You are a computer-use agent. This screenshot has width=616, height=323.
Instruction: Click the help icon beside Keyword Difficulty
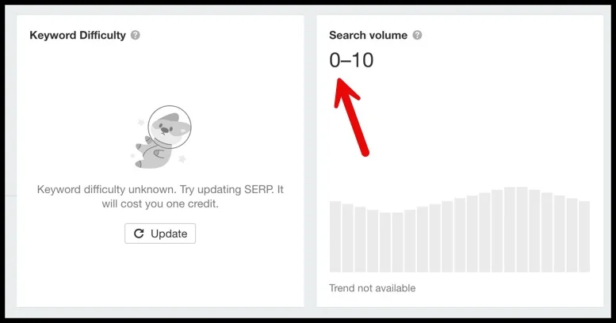136,36
